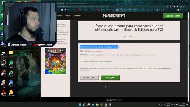The image size is (190, 107).
Task: Open the CurseForge desktop shortcut
Action: 4,54
